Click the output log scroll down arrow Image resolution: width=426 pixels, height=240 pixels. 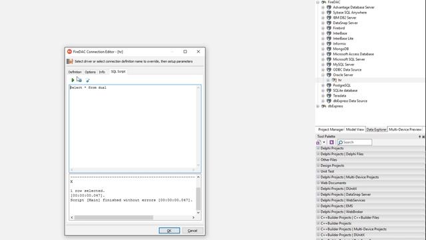[198, 213]
